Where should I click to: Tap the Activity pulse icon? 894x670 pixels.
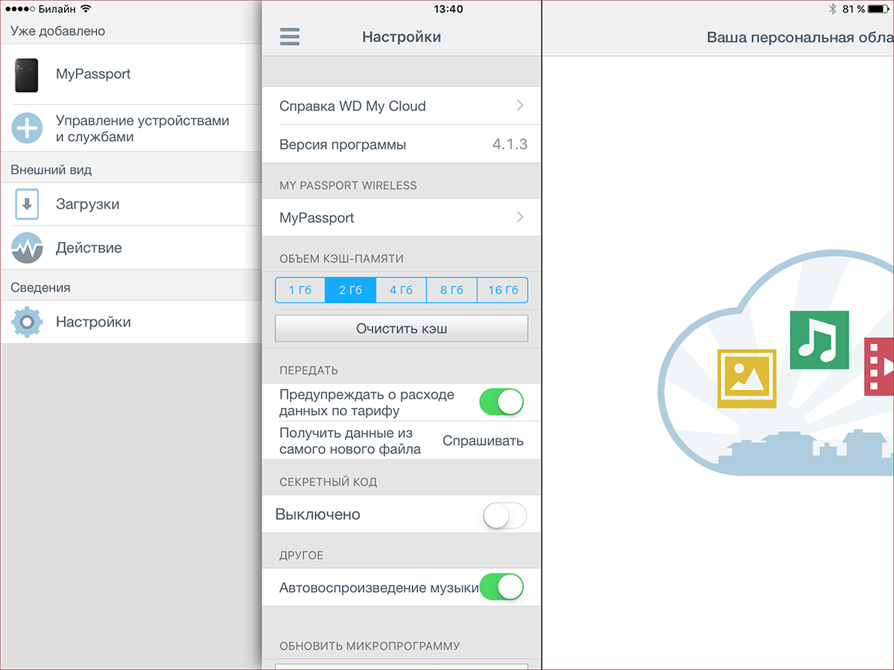pyautogui.click(x=27, y=248)
